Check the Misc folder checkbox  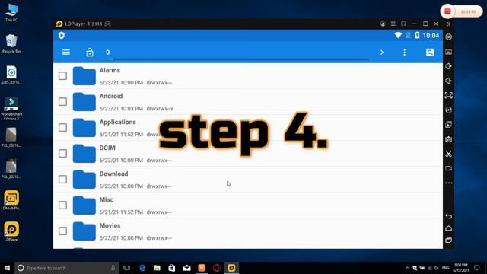pos(62,205)
